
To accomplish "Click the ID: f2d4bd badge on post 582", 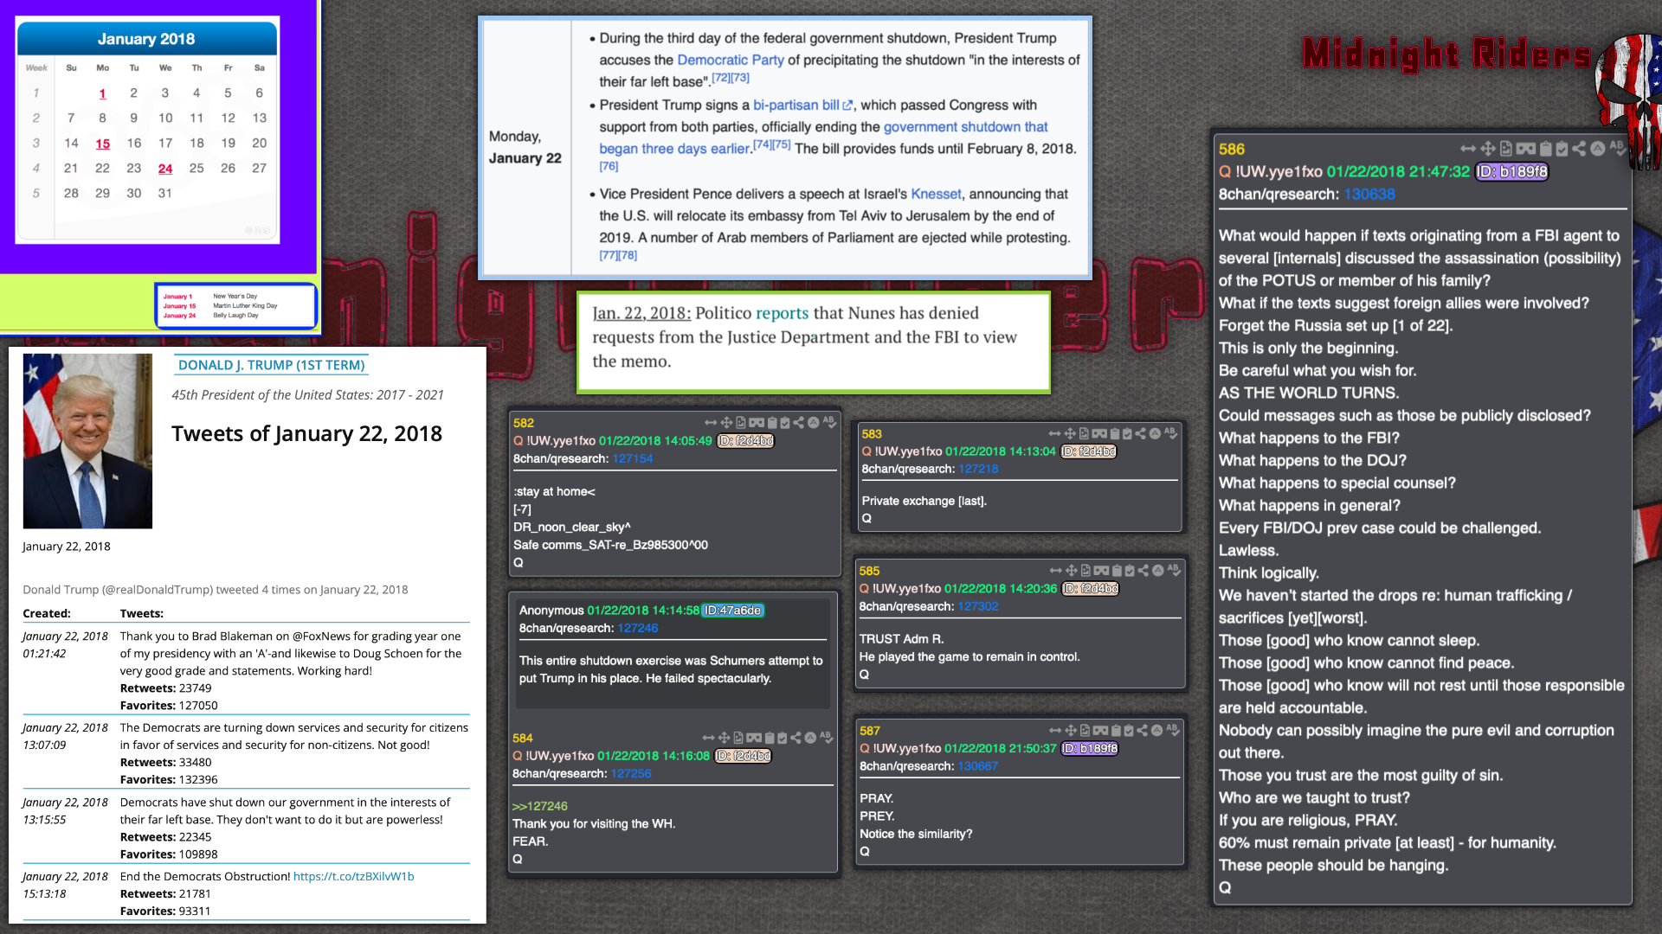I will [x=745, y=441].
